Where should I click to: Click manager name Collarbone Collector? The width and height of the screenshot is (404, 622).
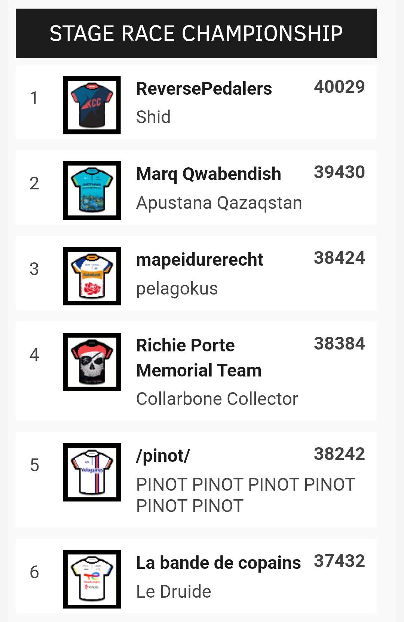click(217, 399)
